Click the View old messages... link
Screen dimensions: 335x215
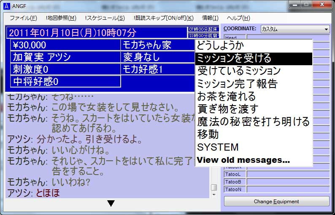(x=243, y=160)
